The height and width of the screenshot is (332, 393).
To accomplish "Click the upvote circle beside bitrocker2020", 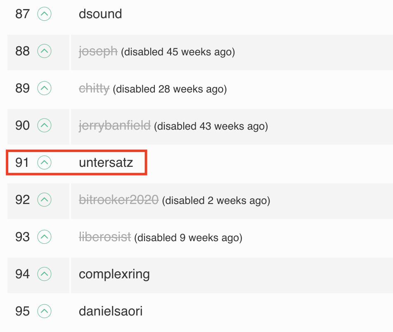I will [44, 200].
